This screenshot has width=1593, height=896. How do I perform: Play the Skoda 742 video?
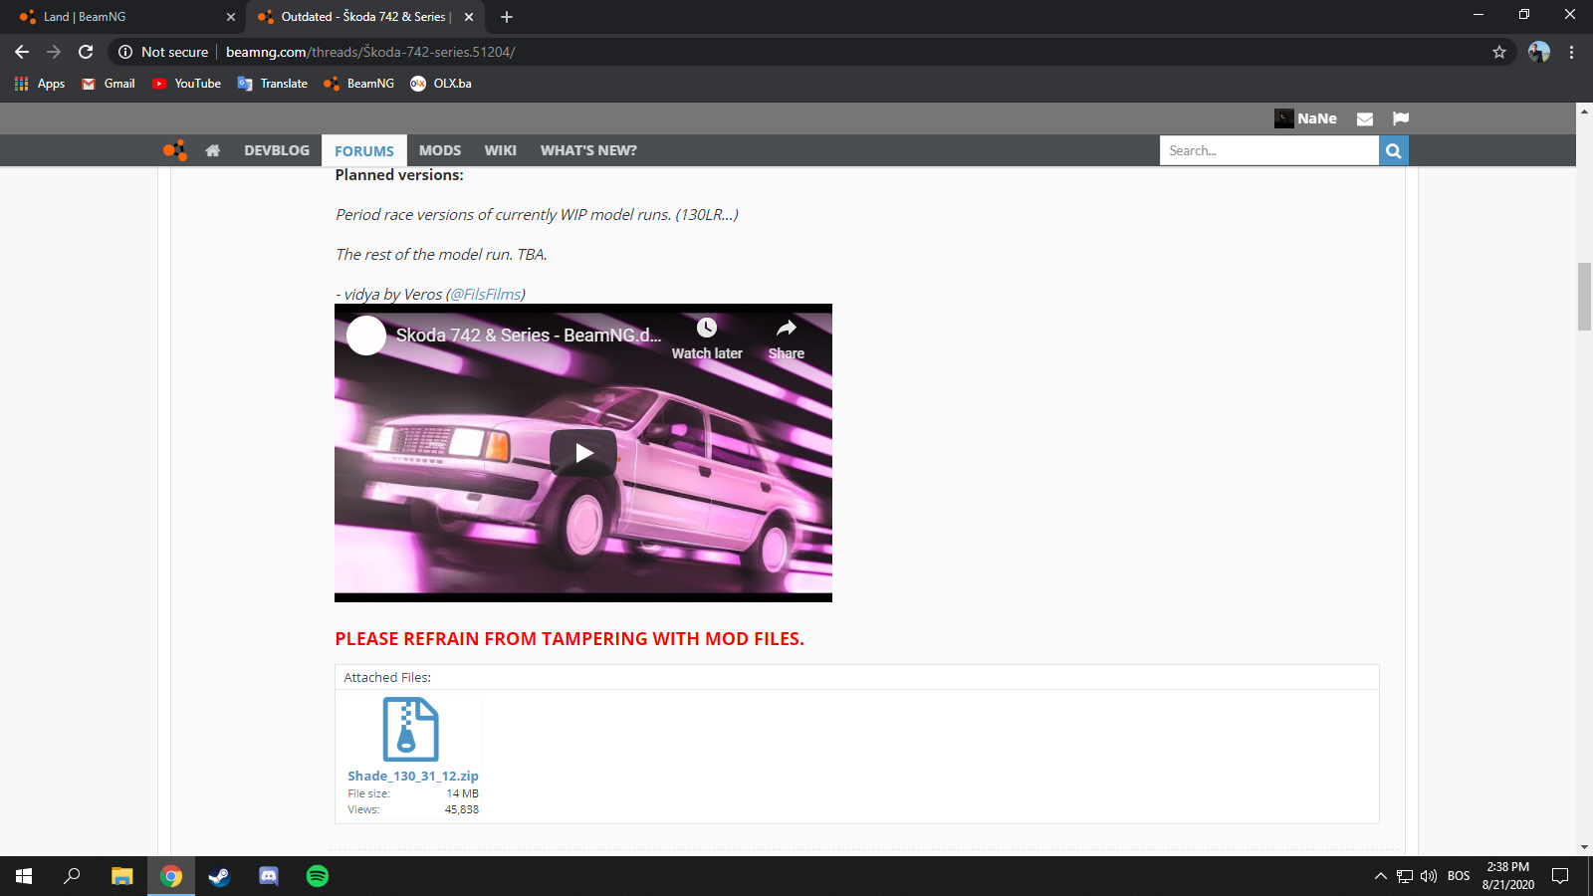pos(583,453)
